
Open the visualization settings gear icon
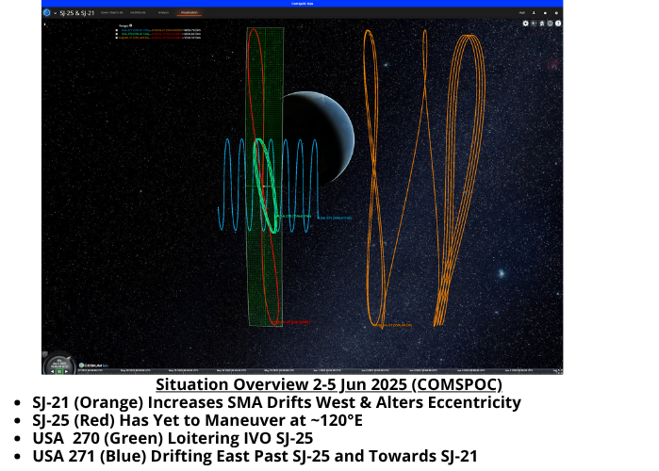point(526,24)
